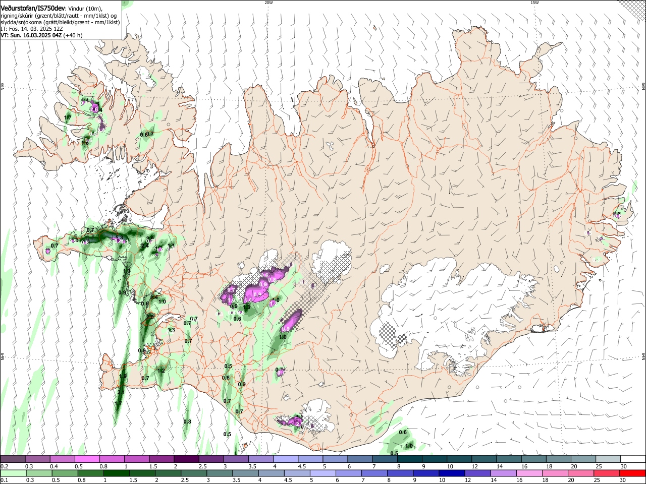Select the 8–9 blue rain legend swatch

click(401, 473)
